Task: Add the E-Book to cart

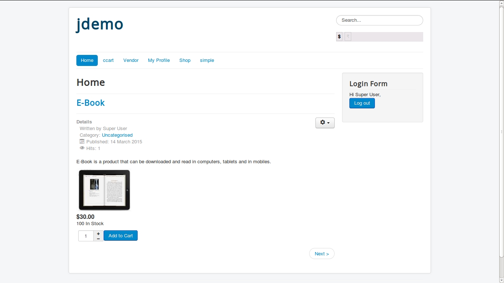Action: tap(121, 236)
